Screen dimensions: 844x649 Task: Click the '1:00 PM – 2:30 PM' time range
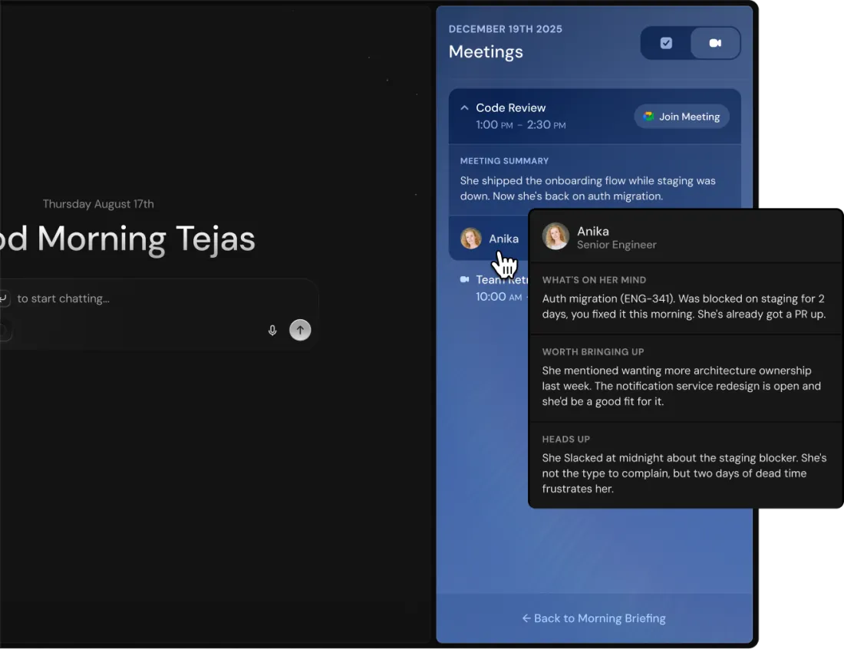[x=520, y=125]
